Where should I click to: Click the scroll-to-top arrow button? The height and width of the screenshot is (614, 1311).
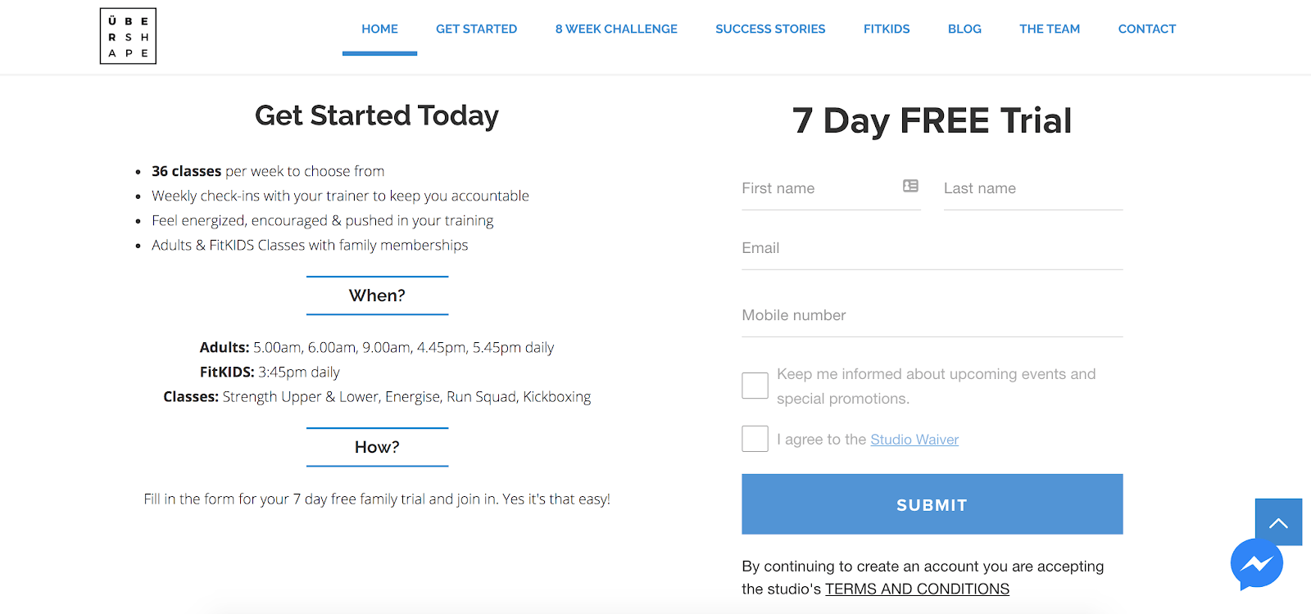[x=1277, y=521]
